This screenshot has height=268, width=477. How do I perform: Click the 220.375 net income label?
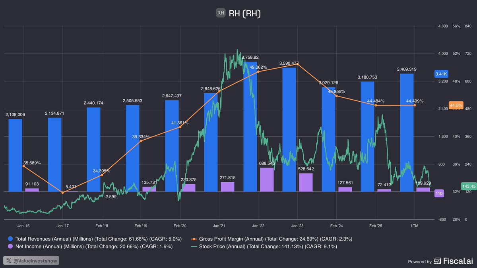click(x=188, y=179)
